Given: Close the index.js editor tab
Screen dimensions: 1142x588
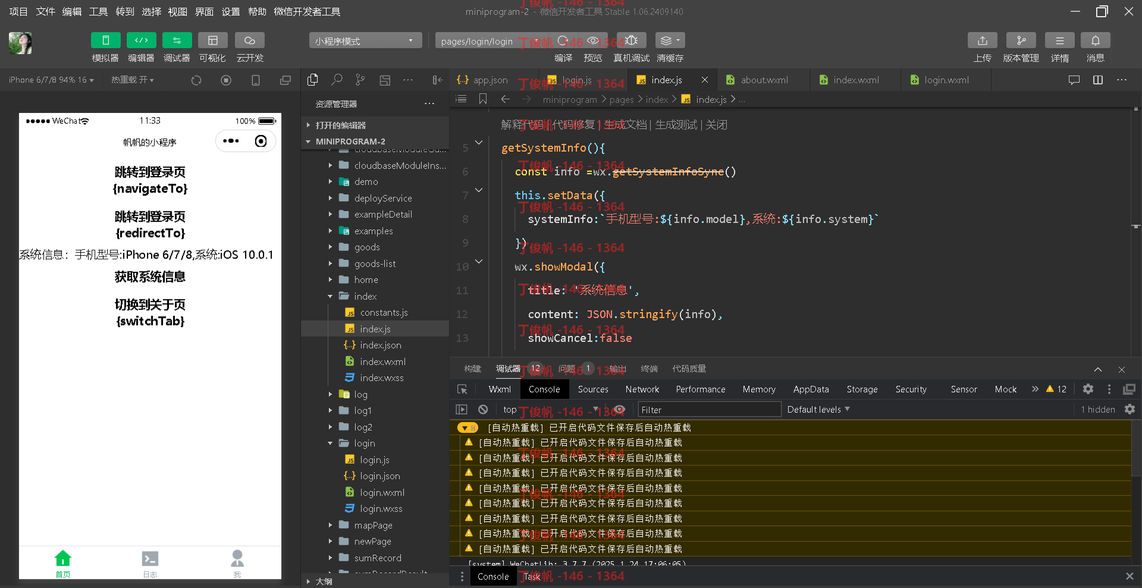Looking at the screenshot, I should coord(705,80).
